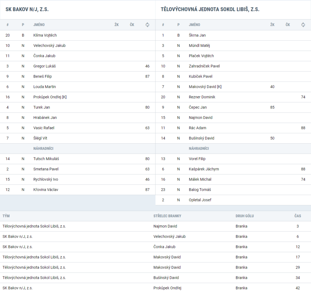Screen dimensions: 311x292
Task: Click substitute Balog Tomáš
Action: 200,190
